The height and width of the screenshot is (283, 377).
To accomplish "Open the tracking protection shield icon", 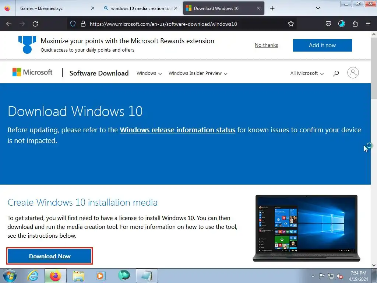I will click(73, 24).
